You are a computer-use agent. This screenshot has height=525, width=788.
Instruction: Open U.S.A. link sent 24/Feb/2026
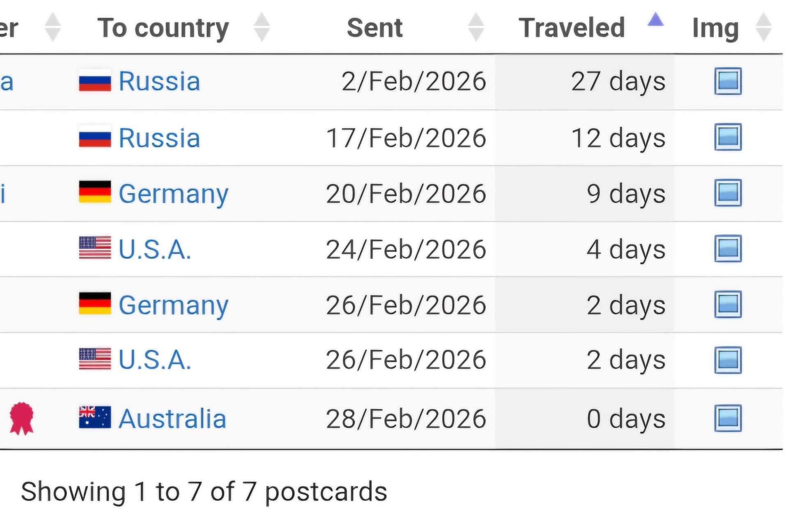[x=155, y=249]
